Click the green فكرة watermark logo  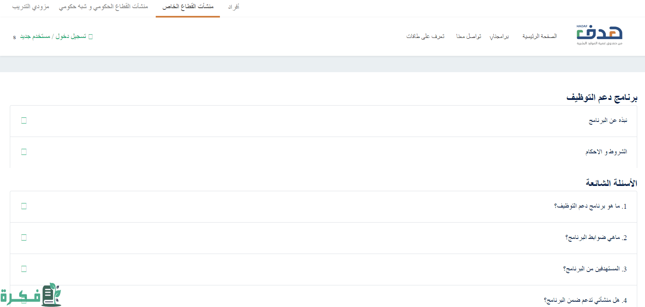(x=31, y=295)
